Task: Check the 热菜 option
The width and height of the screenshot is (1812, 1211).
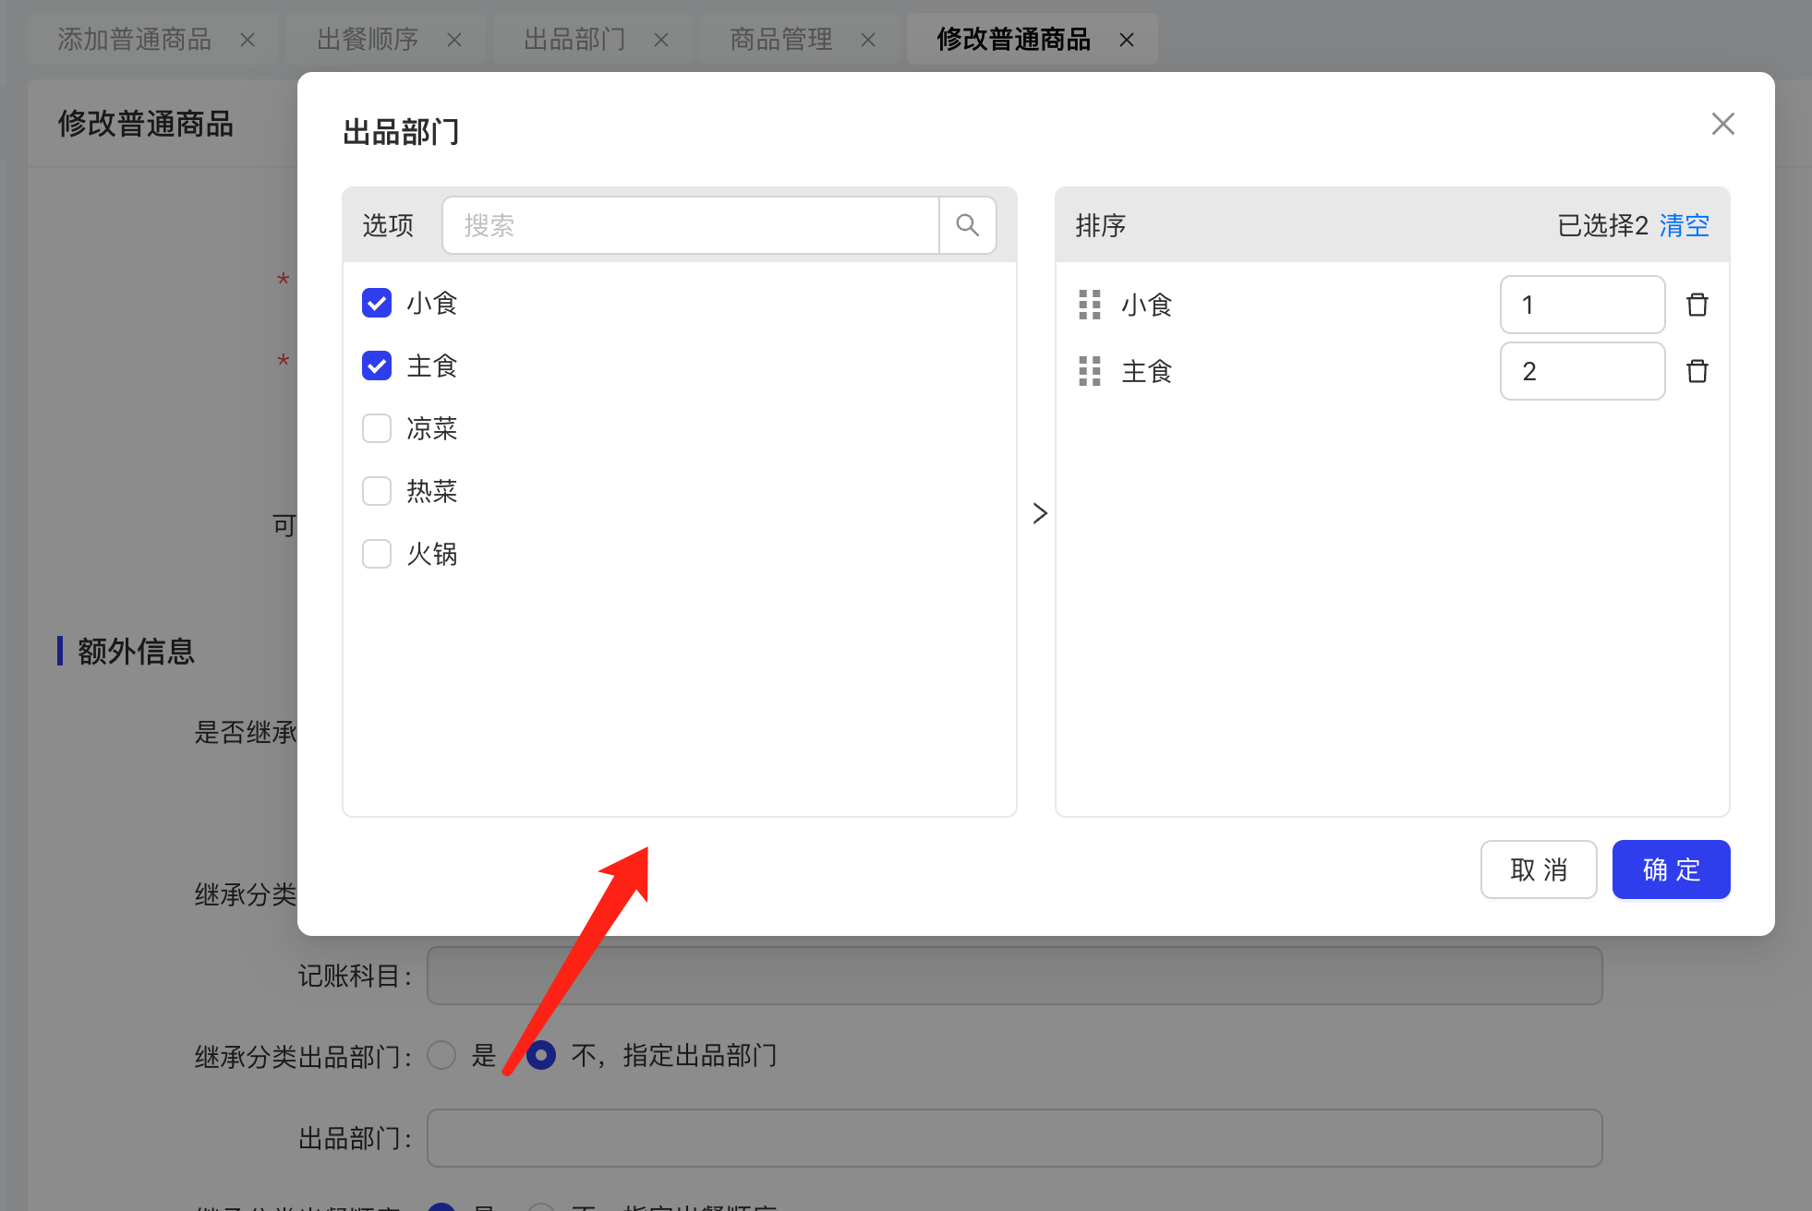Action: tap(377, 491)
